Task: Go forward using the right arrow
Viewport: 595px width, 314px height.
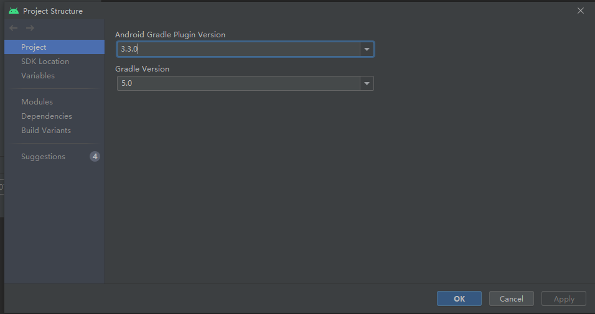Action: click(x=30, y=28)
